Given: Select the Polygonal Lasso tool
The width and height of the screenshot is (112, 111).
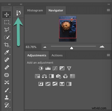Looking at the screenshot, I should 7,30.
